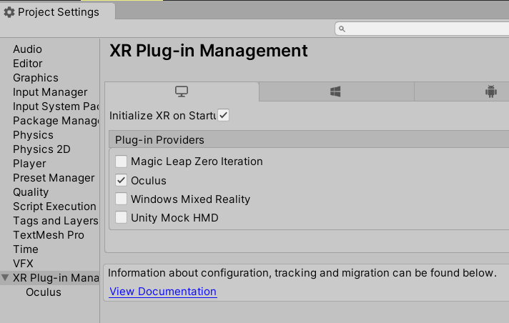Click the search magnifier icon
Viewport: 509px width, 323px height.
pyautogui.click(x=342, y=29)
